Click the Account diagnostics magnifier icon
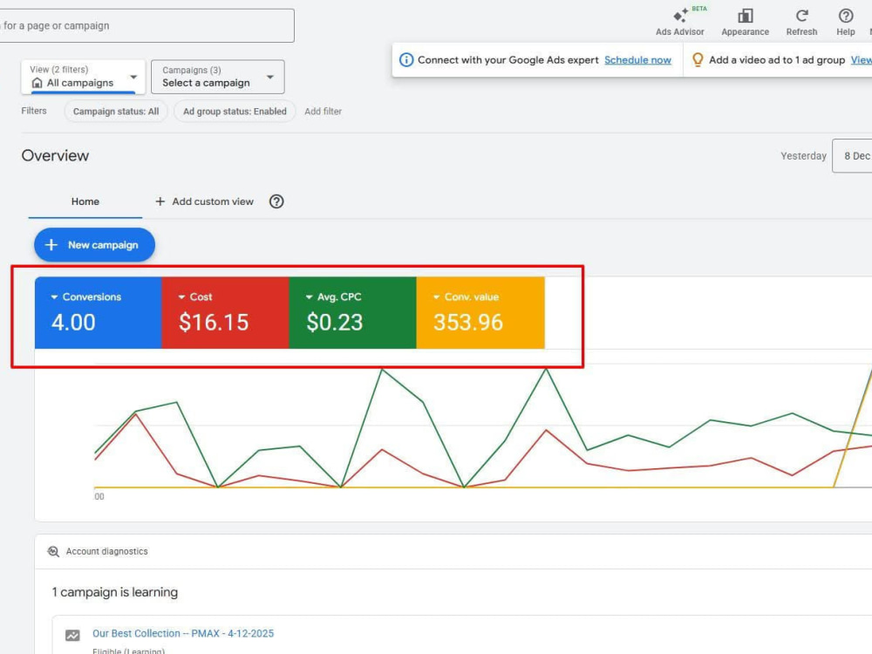This screenshot has height=654, width=872. pos(53,551)
